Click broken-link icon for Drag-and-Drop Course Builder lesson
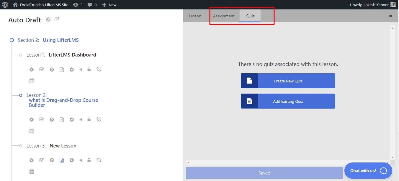This screenshot has width=399, height=181. tap(99, 120)
